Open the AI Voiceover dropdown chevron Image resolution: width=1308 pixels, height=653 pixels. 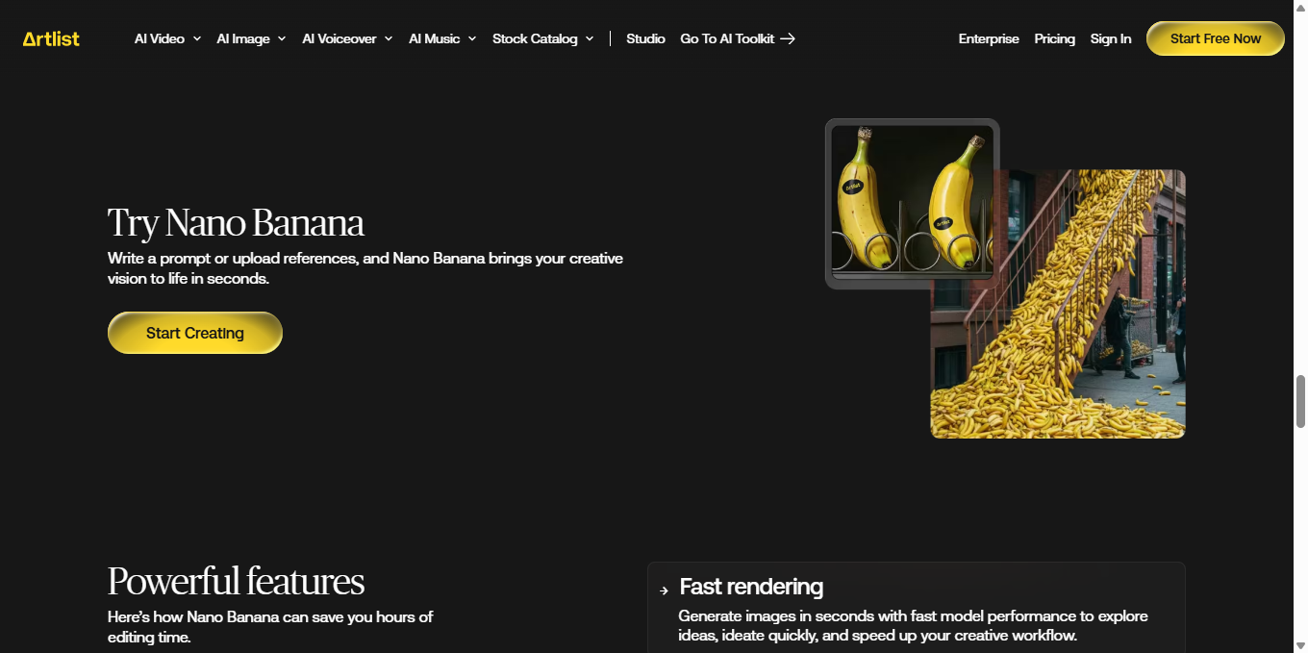[389, 38]
